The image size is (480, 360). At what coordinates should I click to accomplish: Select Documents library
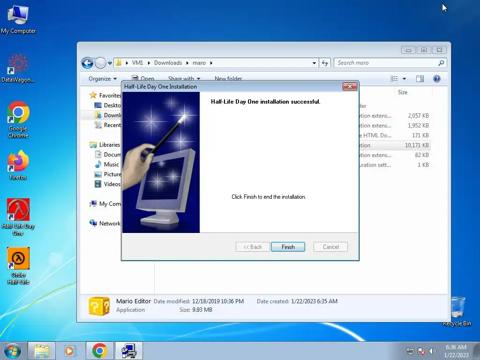(107, 155)
